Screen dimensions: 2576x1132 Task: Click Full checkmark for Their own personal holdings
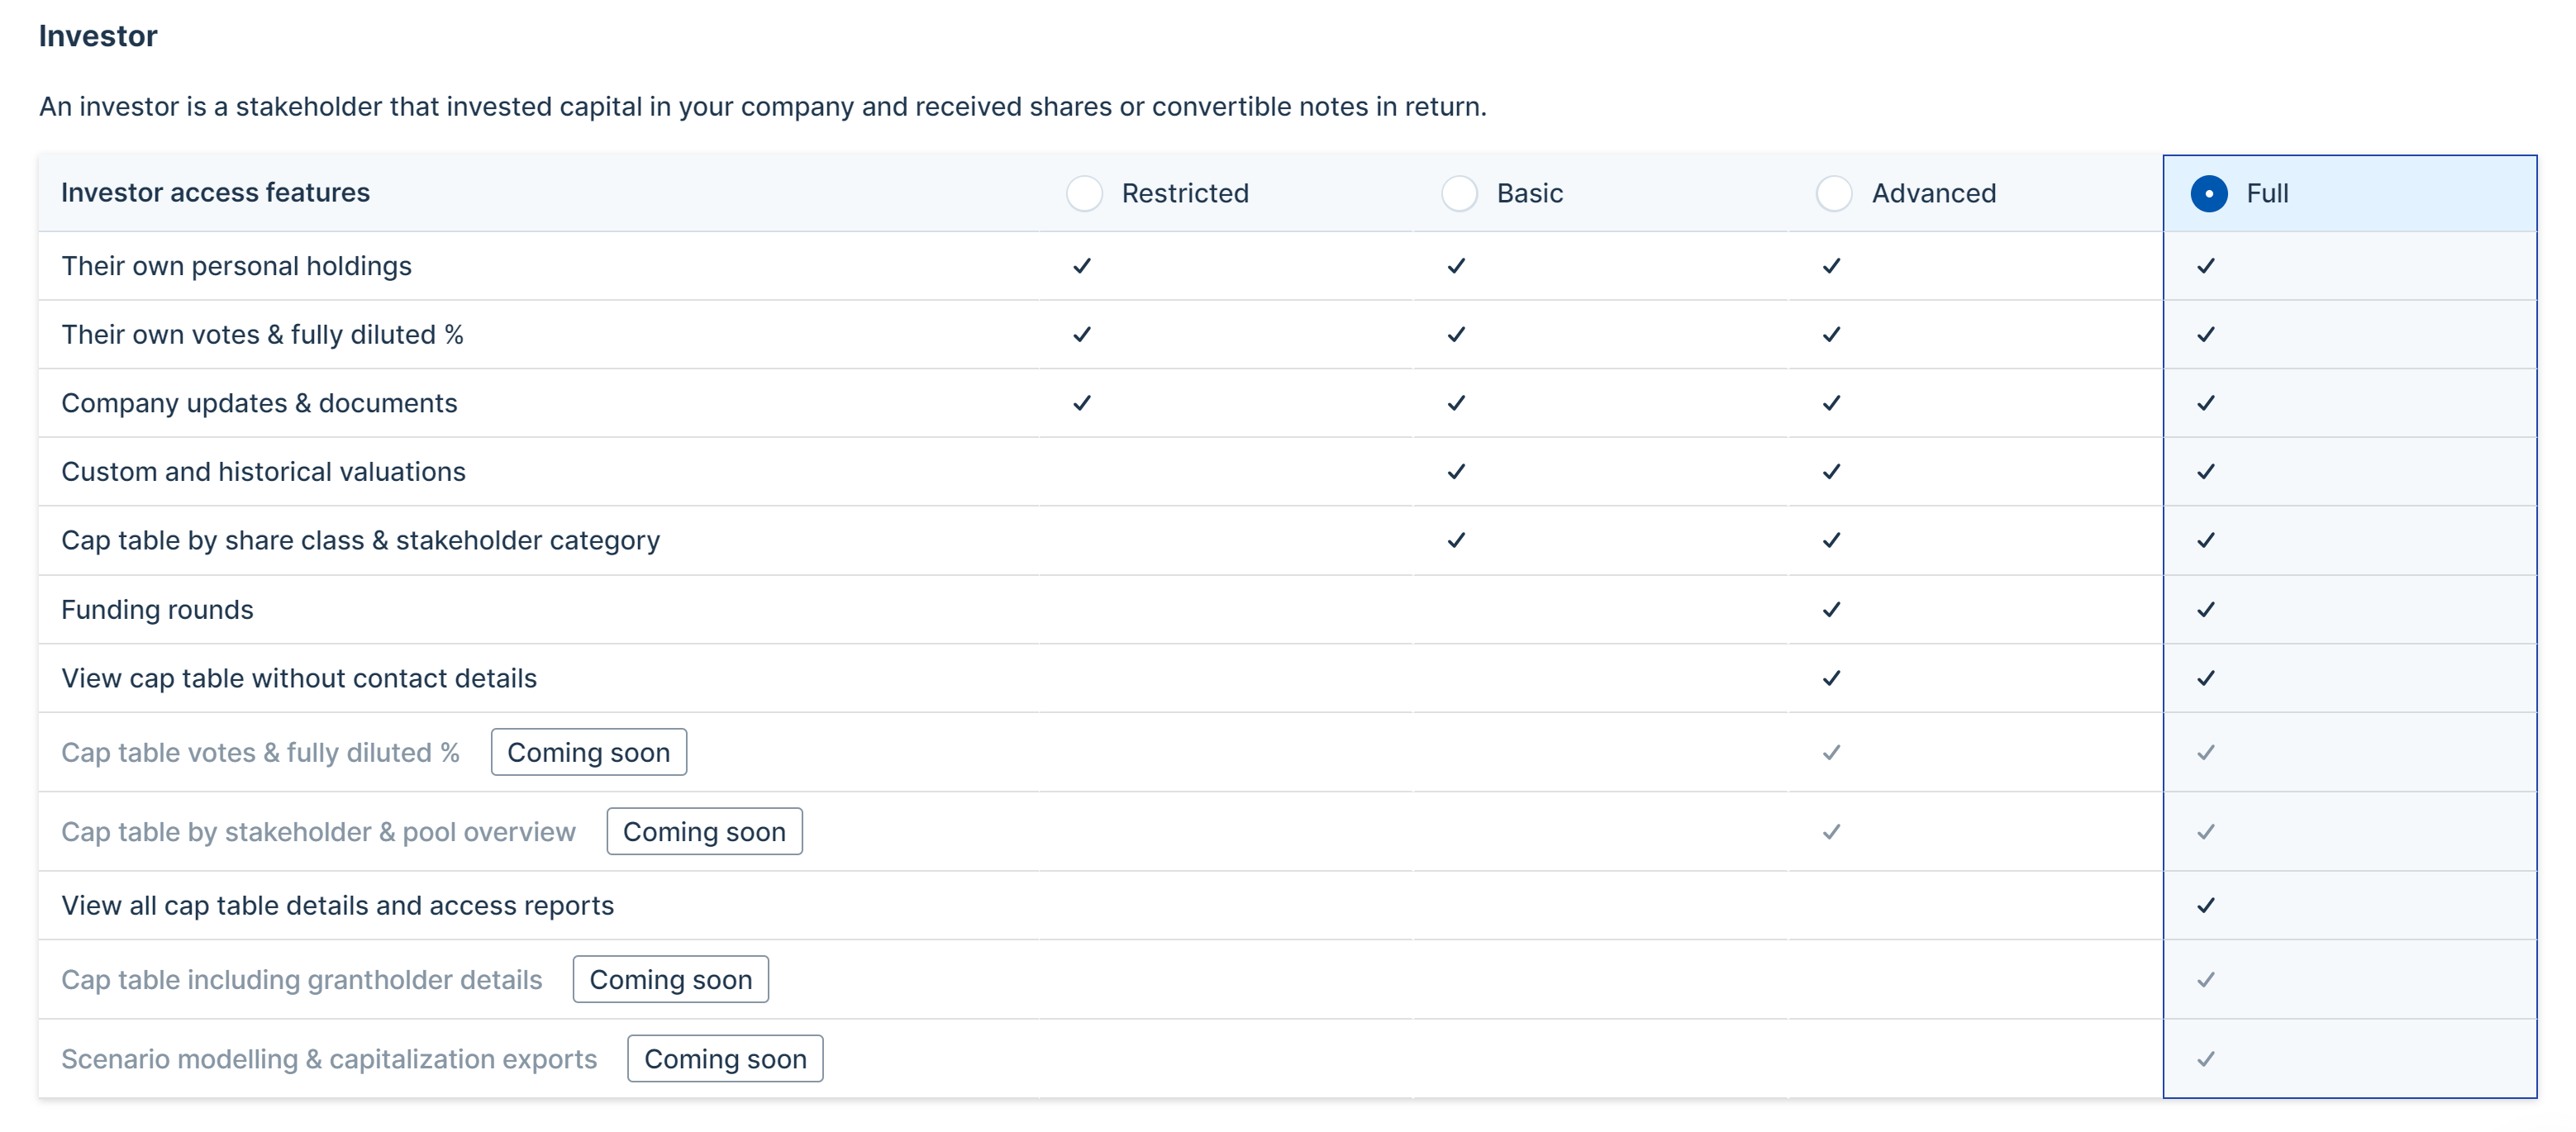tap(2207, 266)
